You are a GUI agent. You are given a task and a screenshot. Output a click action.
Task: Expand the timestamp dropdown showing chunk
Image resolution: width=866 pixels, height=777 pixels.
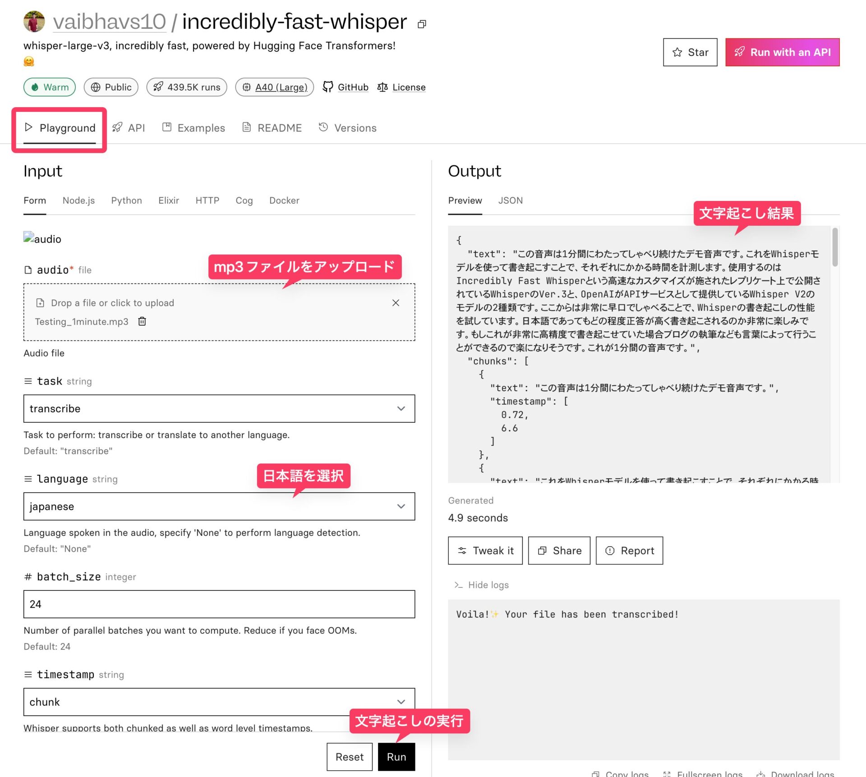(x=219, y=702)
